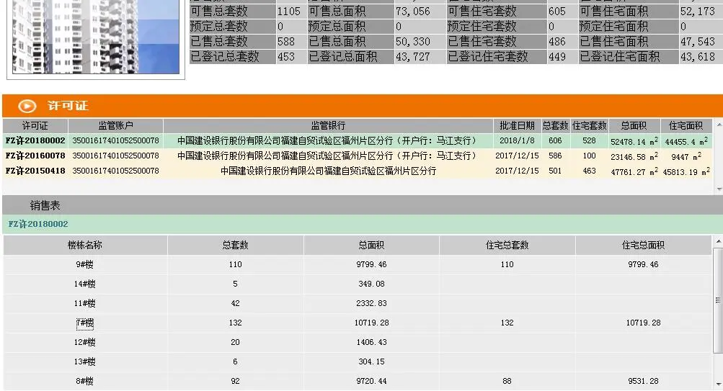Image resolution: width=723 pixels, height=391 pixels.
Task: Click the 批准日期 column header
Action: 517,126
